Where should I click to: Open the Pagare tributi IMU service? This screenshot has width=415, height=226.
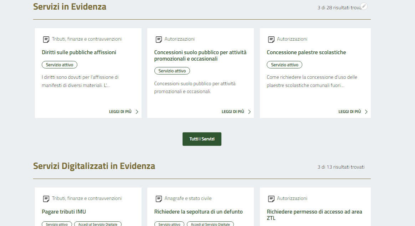coord(64,212)
